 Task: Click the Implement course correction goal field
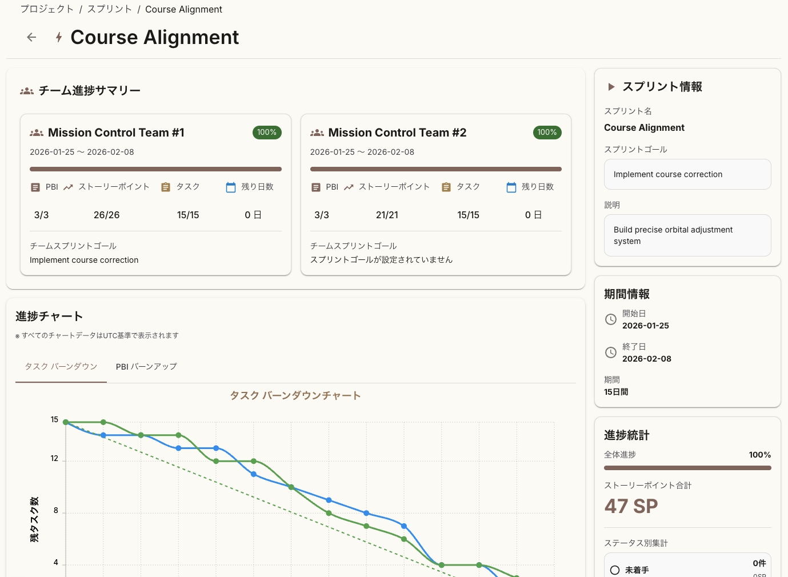687,174
